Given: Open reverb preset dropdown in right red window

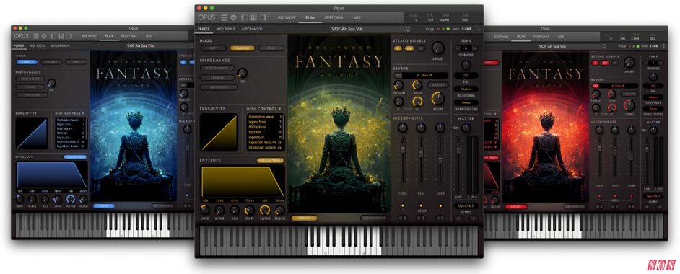Looking at the screenshot, I should pos(619,86).
